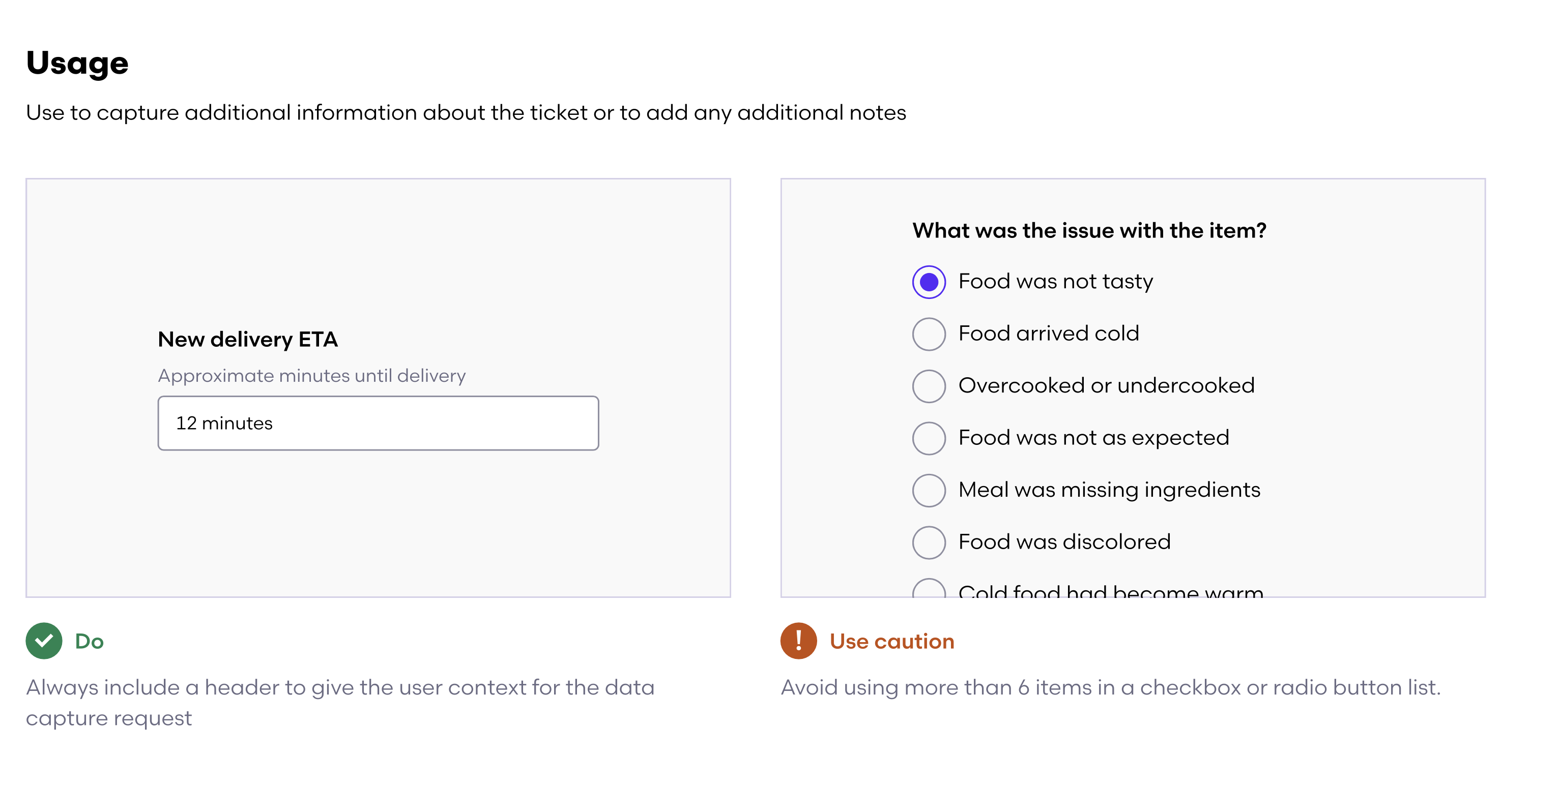This screenshot has width=1559, height=785.
Task: Click the orange Use caution warning icon
Action: [799, 641]
